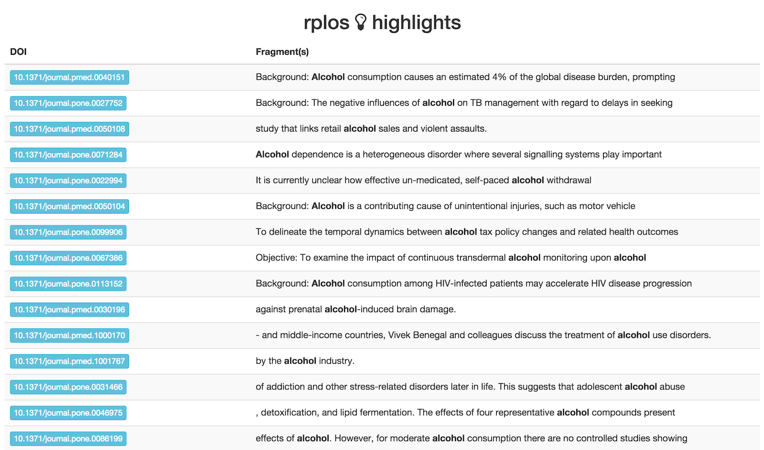The height and width of the screenshot is (450, 764).
Task: Click the rplos highlights page title
Action: (x=382, y=22)
